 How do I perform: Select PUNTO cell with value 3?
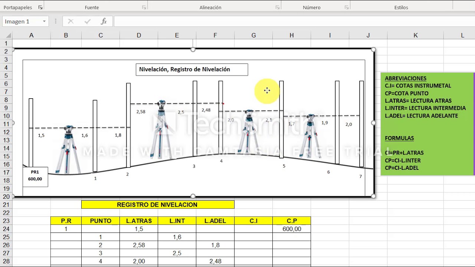[x=101, y=253]
